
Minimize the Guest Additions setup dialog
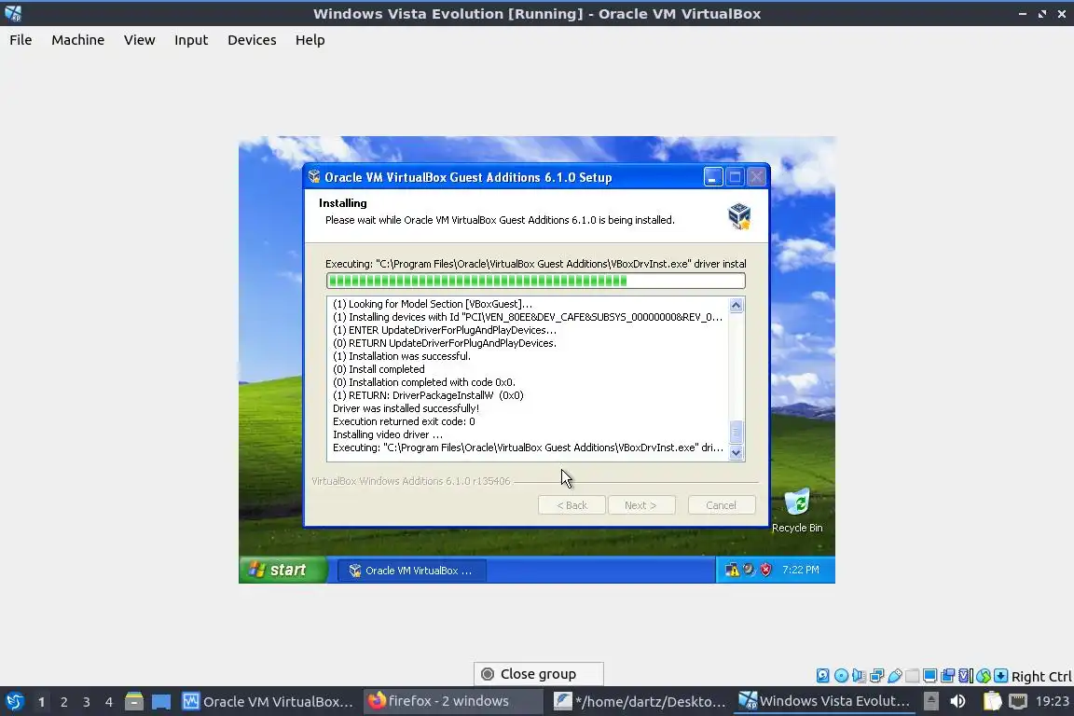tap(713, 177)
